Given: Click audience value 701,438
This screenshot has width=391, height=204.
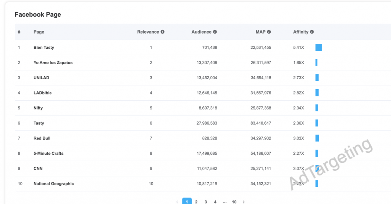Looking at the screenshot, I should pyautogui.click(x=210, y=47).
